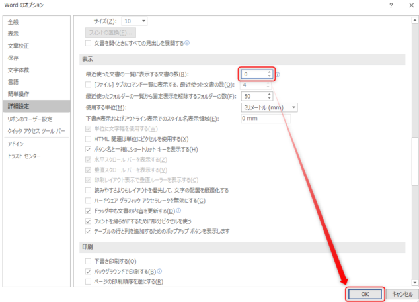Click info icon beside recent documents count
The width and height of the screenshot is (419, 302).
click(x=278, y=74)
